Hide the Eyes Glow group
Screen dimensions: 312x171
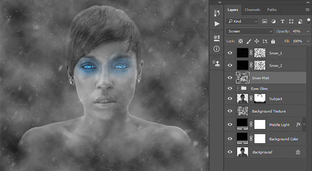coord(230,88)
